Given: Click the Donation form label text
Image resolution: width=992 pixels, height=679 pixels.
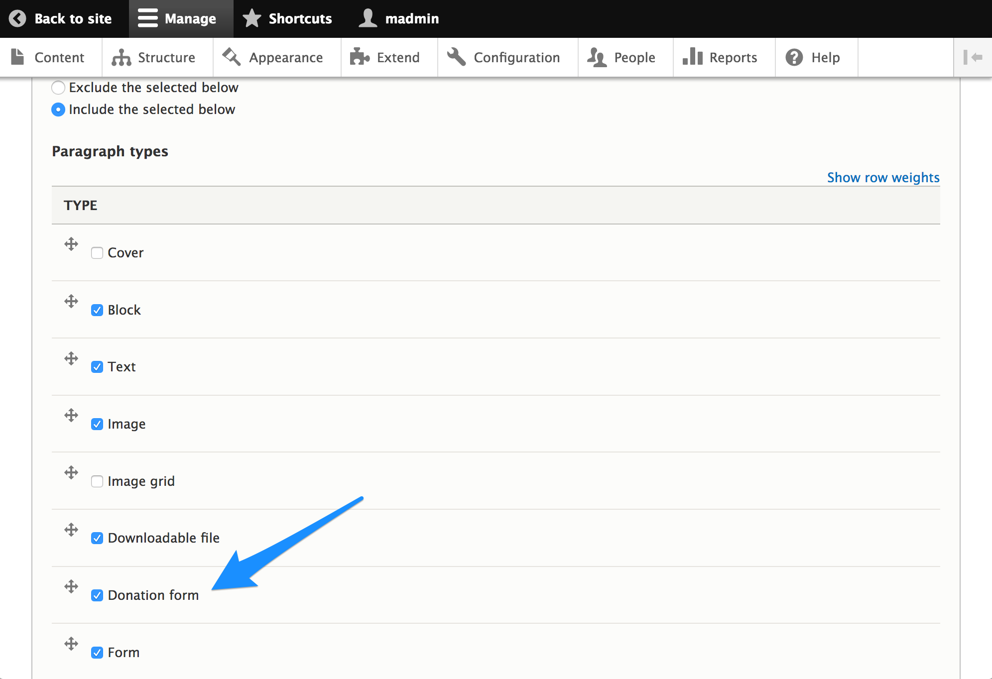Looking at the screenshot, I should click(x=153, y=595).
